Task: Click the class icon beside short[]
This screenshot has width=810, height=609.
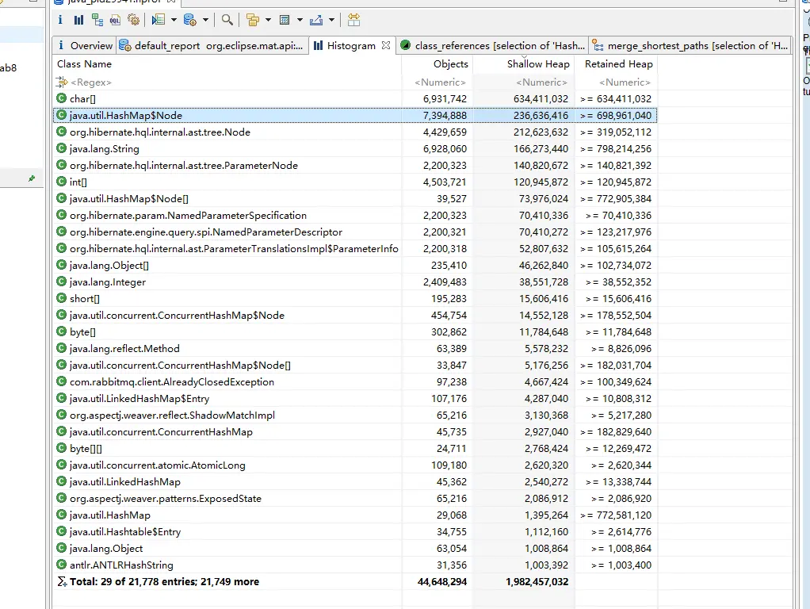Action: click(62, 298)
